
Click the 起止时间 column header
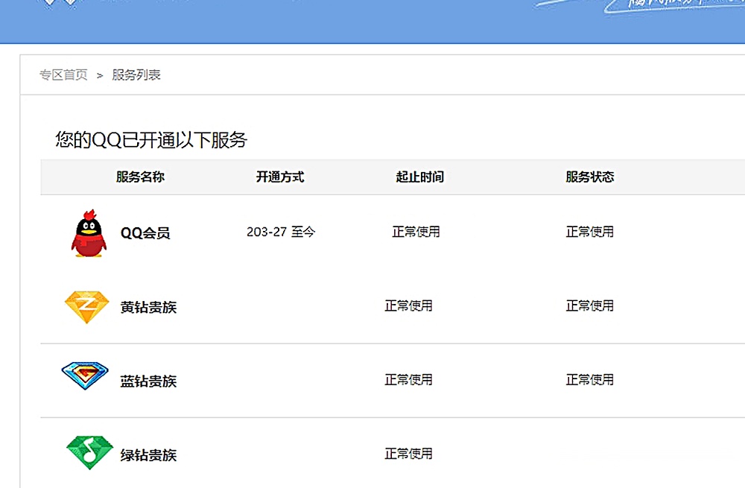click(x=420, y=177)
